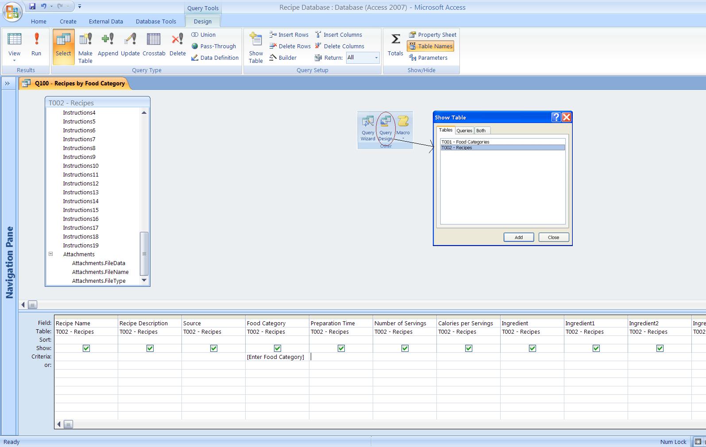Uncheck Show box for Food Category

[x=278, y=348]
